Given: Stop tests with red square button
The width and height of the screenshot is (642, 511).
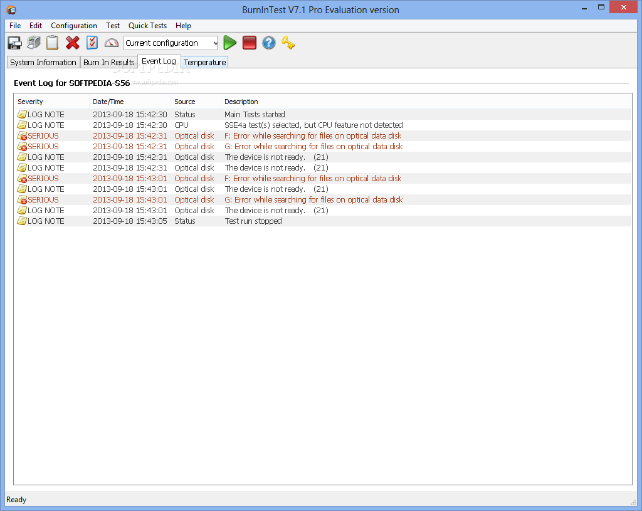Looking at the screenshot, I should click(x=250, y=43).
